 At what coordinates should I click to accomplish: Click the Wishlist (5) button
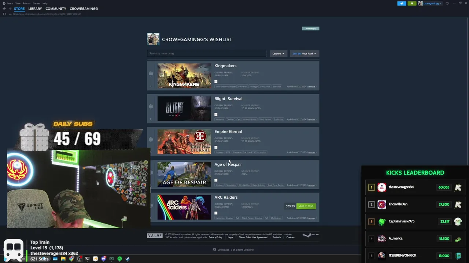click(311, 28)
